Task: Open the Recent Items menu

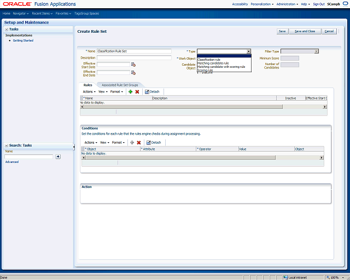Action: (42, 13)
